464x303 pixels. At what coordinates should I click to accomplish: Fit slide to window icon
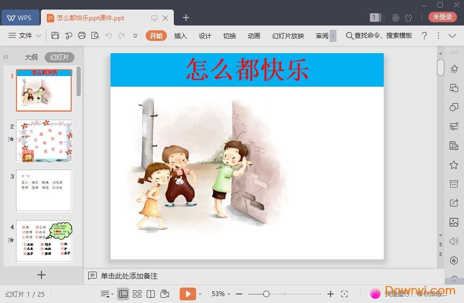click(x=344, y=294)
